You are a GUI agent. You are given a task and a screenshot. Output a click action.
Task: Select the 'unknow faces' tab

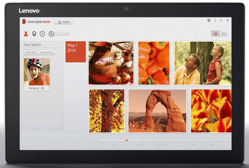pyautogui.click(x=46, y=53)
